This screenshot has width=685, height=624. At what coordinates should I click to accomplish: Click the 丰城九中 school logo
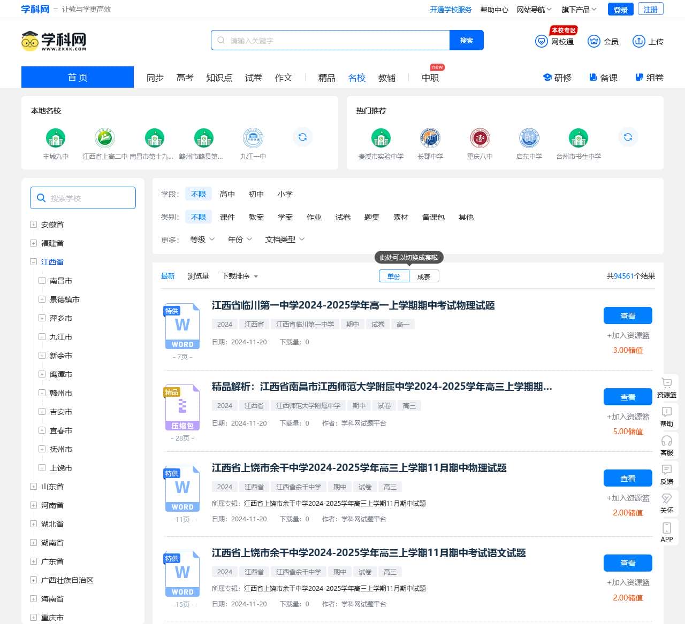pyautogui.click(x=56, y=138)
